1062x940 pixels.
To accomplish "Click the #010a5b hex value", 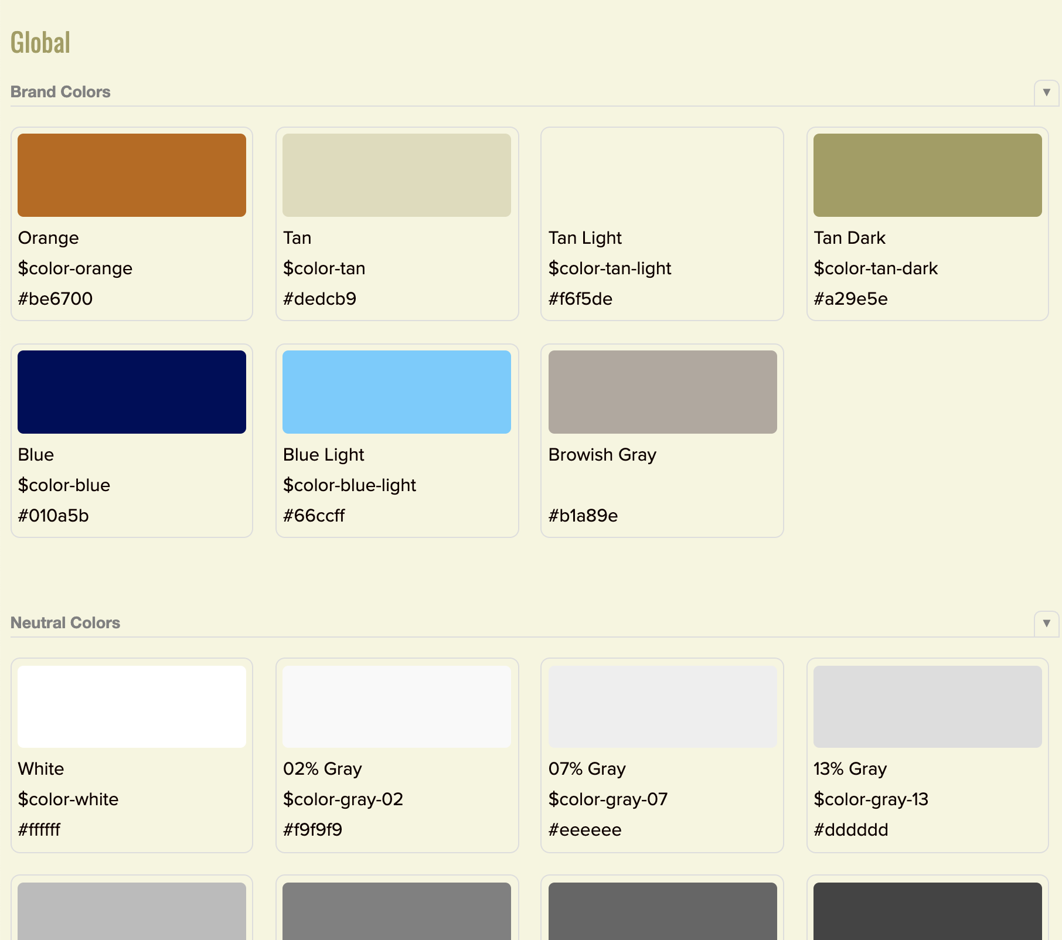I will click(x=53, y=516).
